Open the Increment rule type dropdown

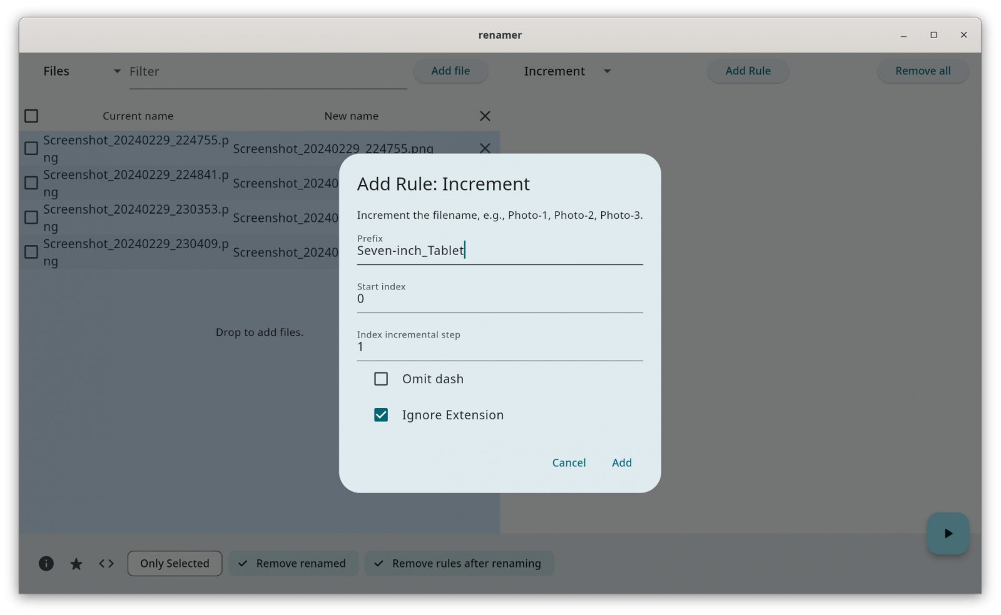click(607, 71)
